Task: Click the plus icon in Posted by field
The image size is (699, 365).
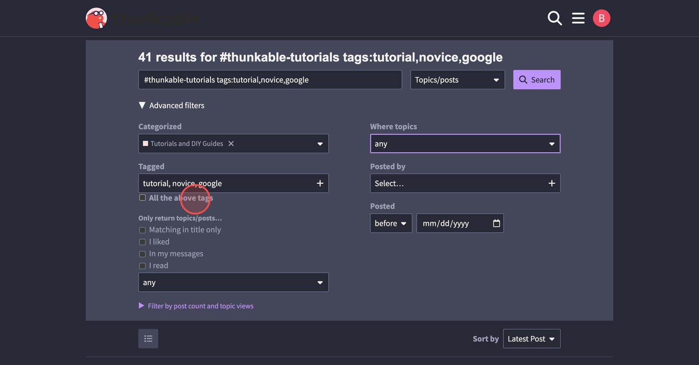Action: [551, 184]
